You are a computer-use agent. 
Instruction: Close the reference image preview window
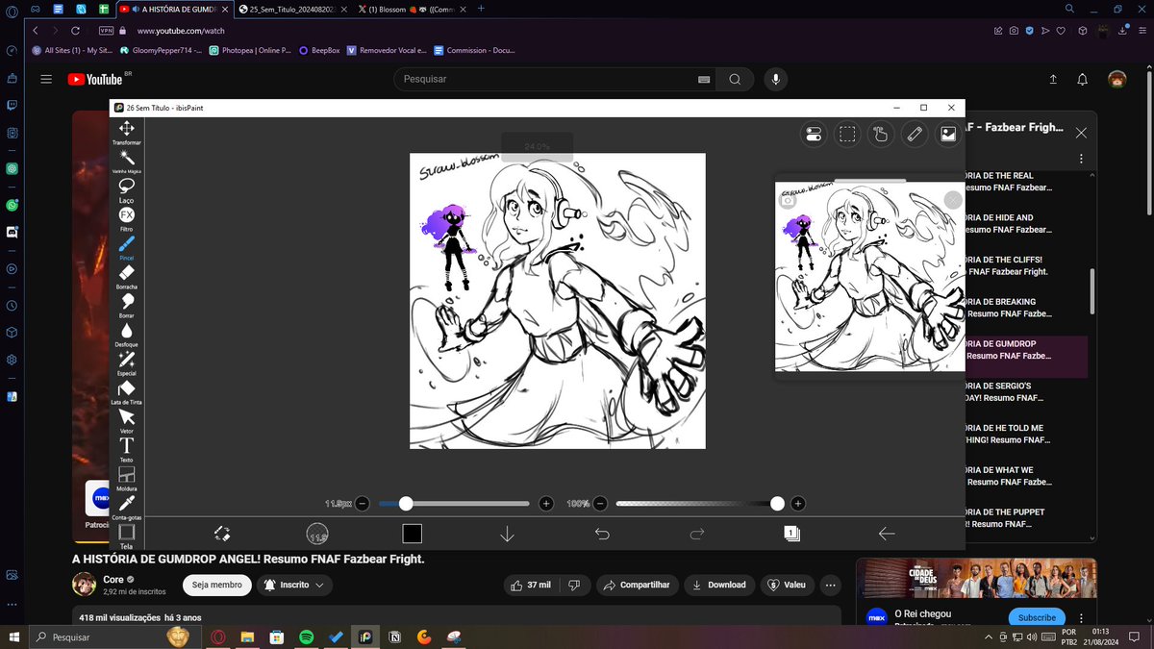[952, 200]
